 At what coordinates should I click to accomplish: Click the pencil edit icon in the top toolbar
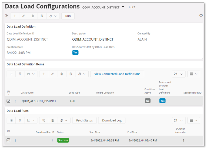pos(24,16)
